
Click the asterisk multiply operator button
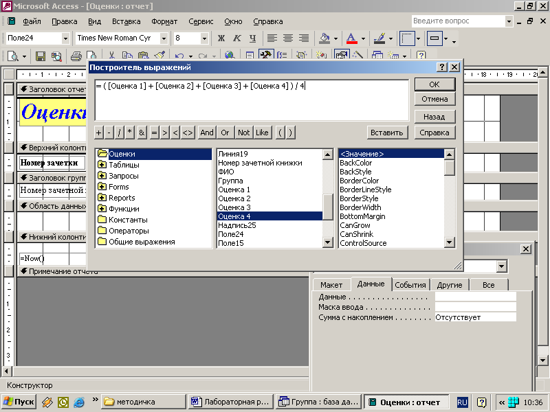coord(130,133)
